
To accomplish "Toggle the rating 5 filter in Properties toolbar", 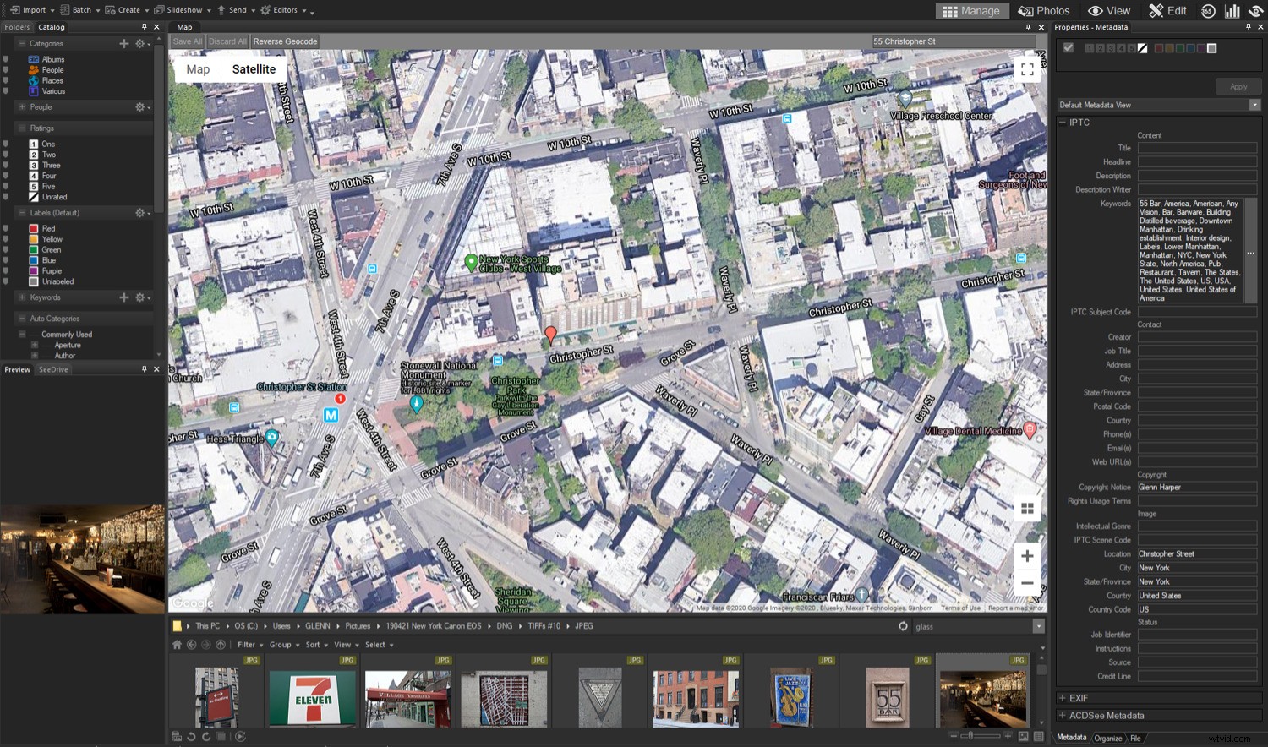I will click(x=1132, y=48).
